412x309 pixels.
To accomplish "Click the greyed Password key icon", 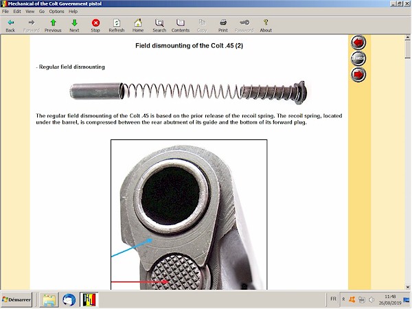I will tap(244, 25).
